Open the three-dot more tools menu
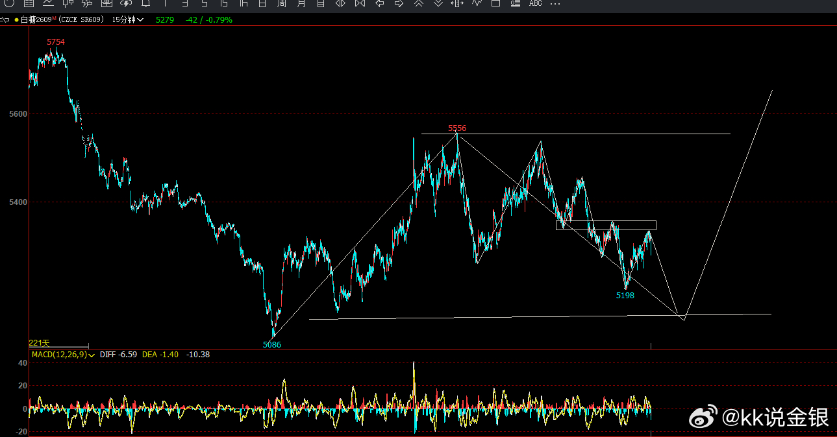837x437 pixels. point(555,4)
